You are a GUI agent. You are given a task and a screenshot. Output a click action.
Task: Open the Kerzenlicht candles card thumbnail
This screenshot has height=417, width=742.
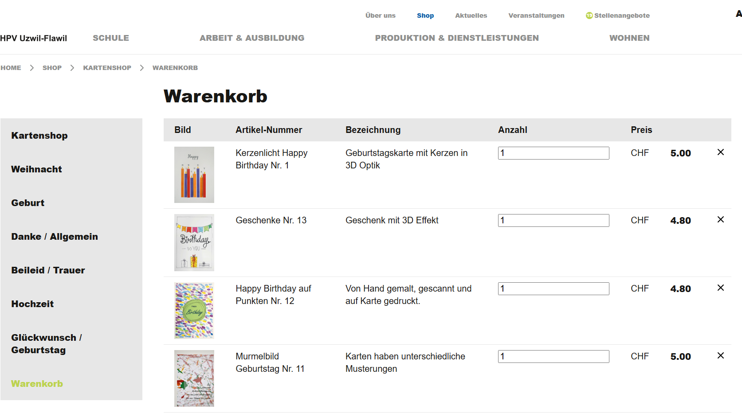(x=194, y=175)
